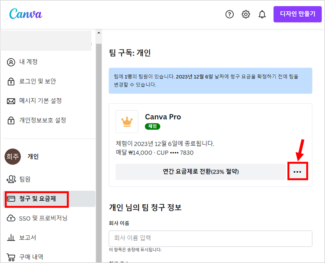Click the 보고서 bar chart icon
The image size is (325, 263).
click(11, 238)
